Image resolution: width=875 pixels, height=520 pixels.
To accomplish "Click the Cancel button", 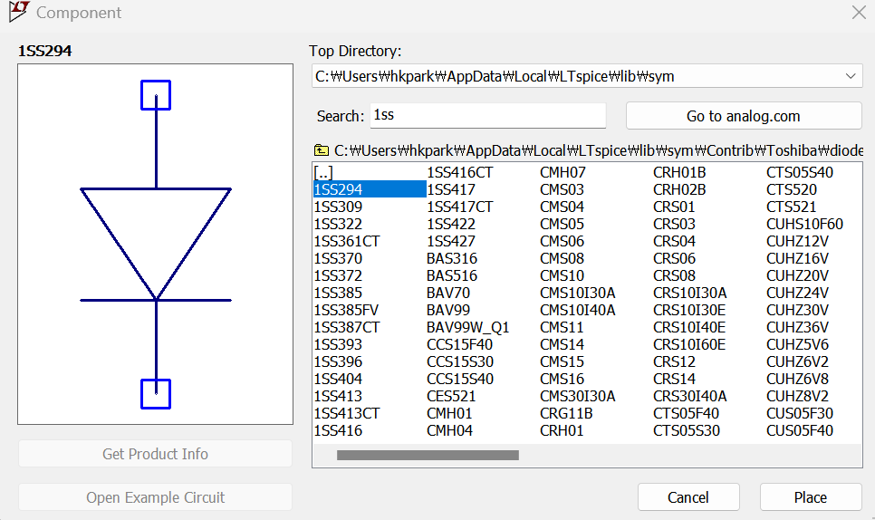I will coord(688,497).
